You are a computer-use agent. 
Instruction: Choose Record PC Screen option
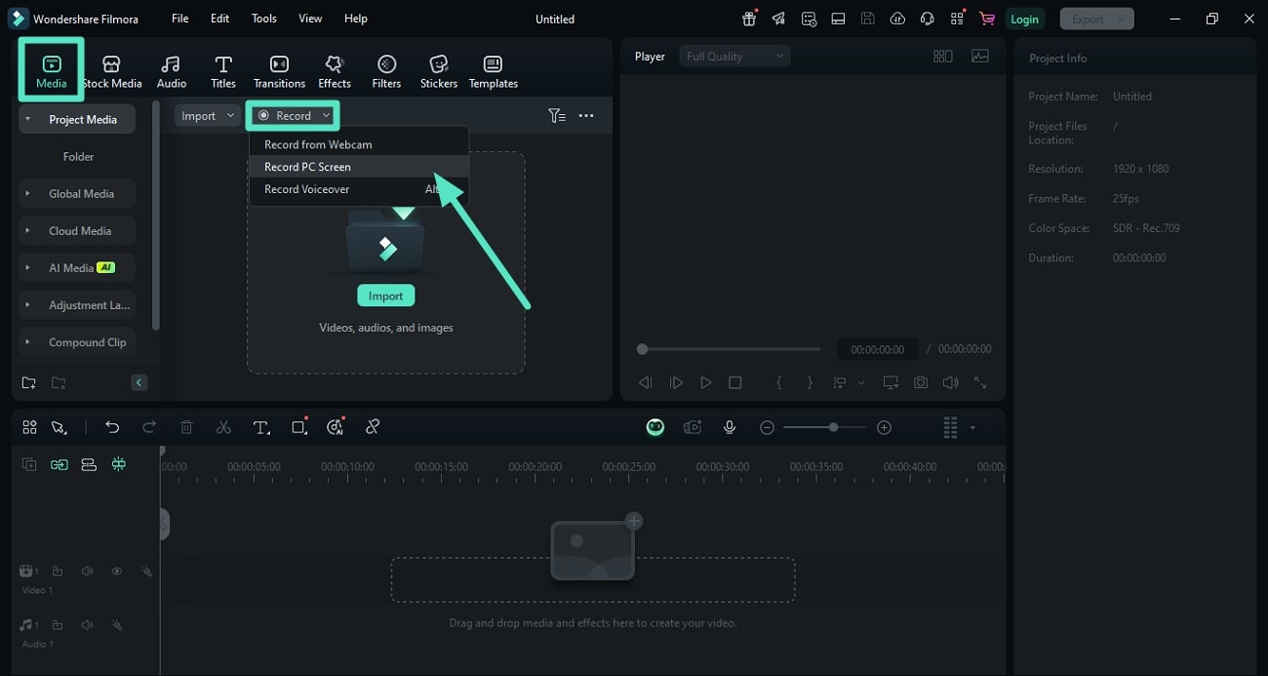tap(359, 167)
